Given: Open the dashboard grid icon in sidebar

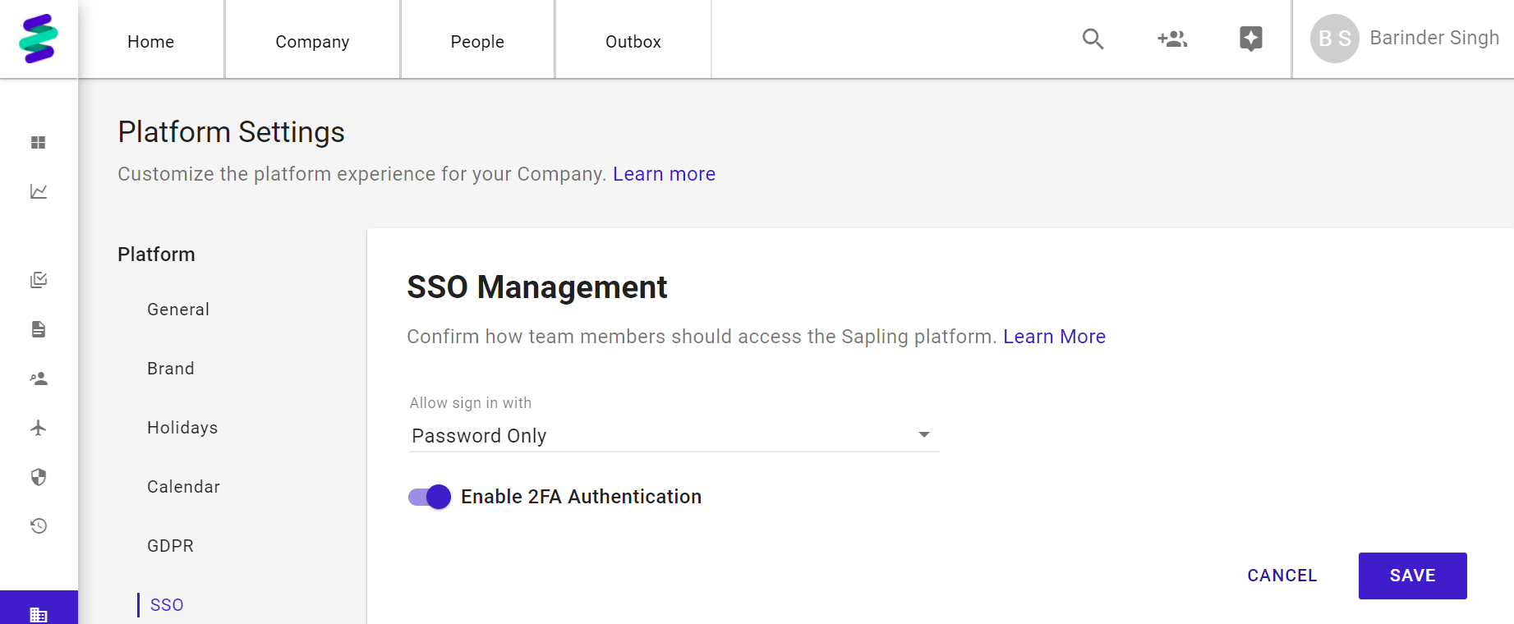Looking at the screenshot, I should click(39, 143).
